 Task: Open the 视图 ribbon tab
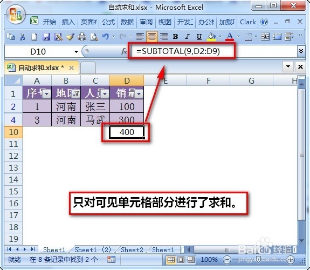pos(165,22)
